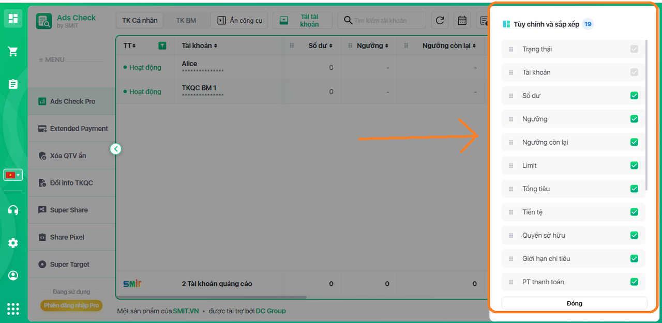Toggle the Limit column checkbox

[634, 165]
